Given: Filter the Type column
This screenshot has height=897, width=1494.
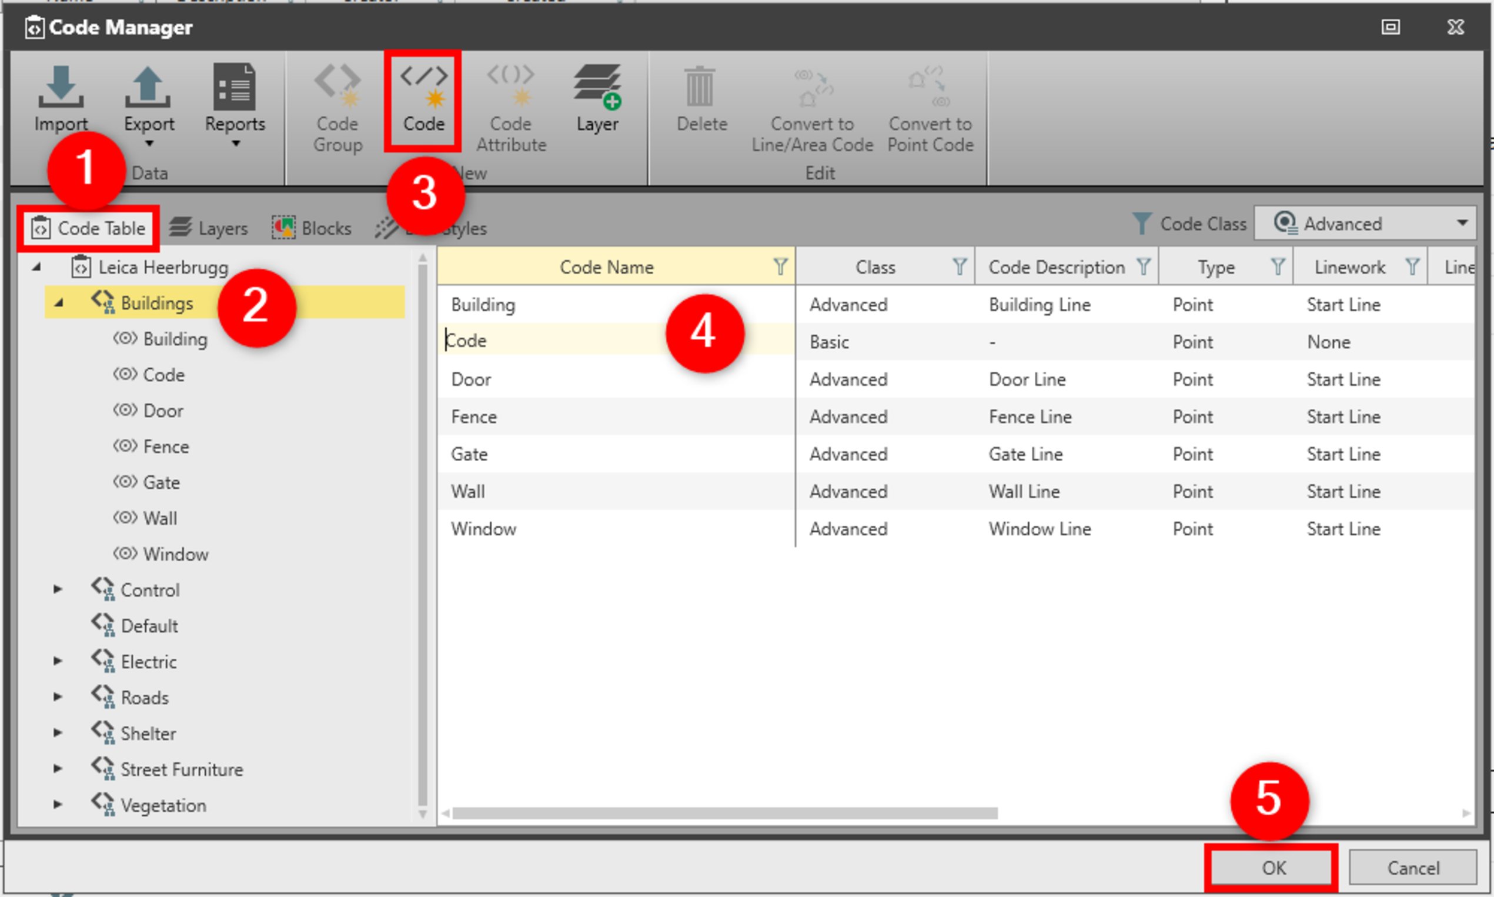Looking at the screenshot, I should tap(1278, 266).
